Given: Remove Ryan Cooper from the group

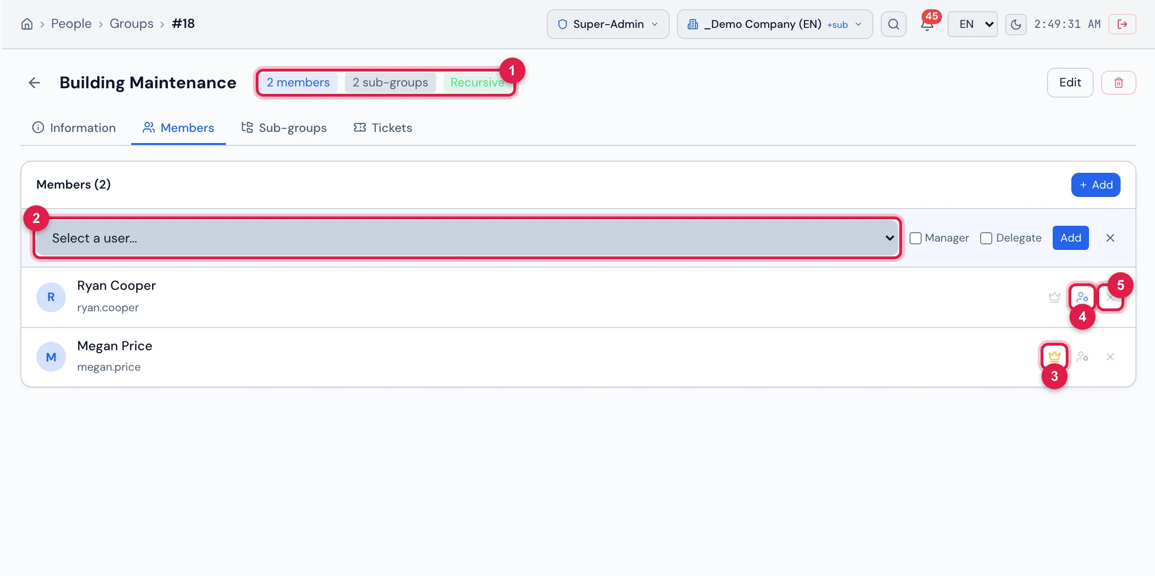Looking at the screenshot, I should coord(1110,297).
